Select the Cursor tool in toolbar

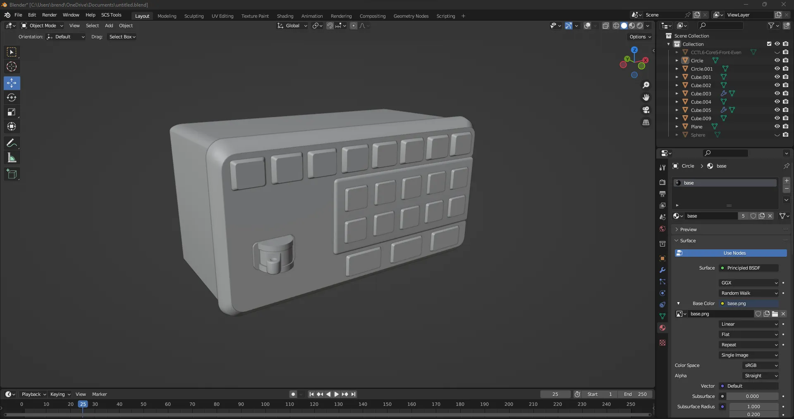[12, 66]
